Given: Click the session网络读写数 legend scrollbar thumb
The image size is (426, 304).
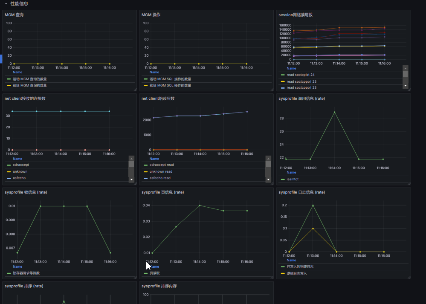Looking at the screenshot, I should (406, 74).
